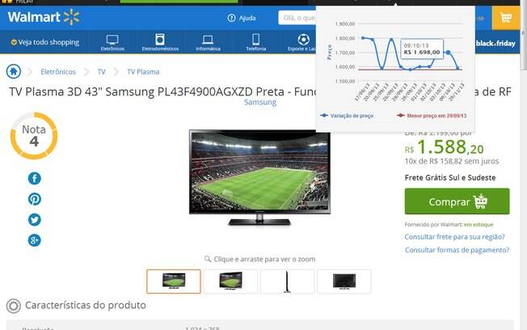The height and width of the screenshot is (330, 527).
Task: Select fourth back-view TV thumbnail
Action: 344,281
